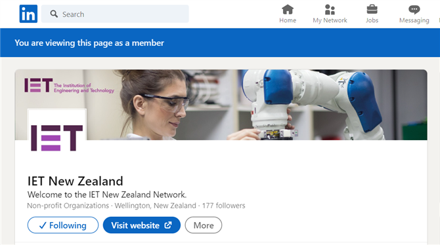The image size is (440, 245).
Task: Click the search magnifier icon
Action: click(x=54, y=14)
